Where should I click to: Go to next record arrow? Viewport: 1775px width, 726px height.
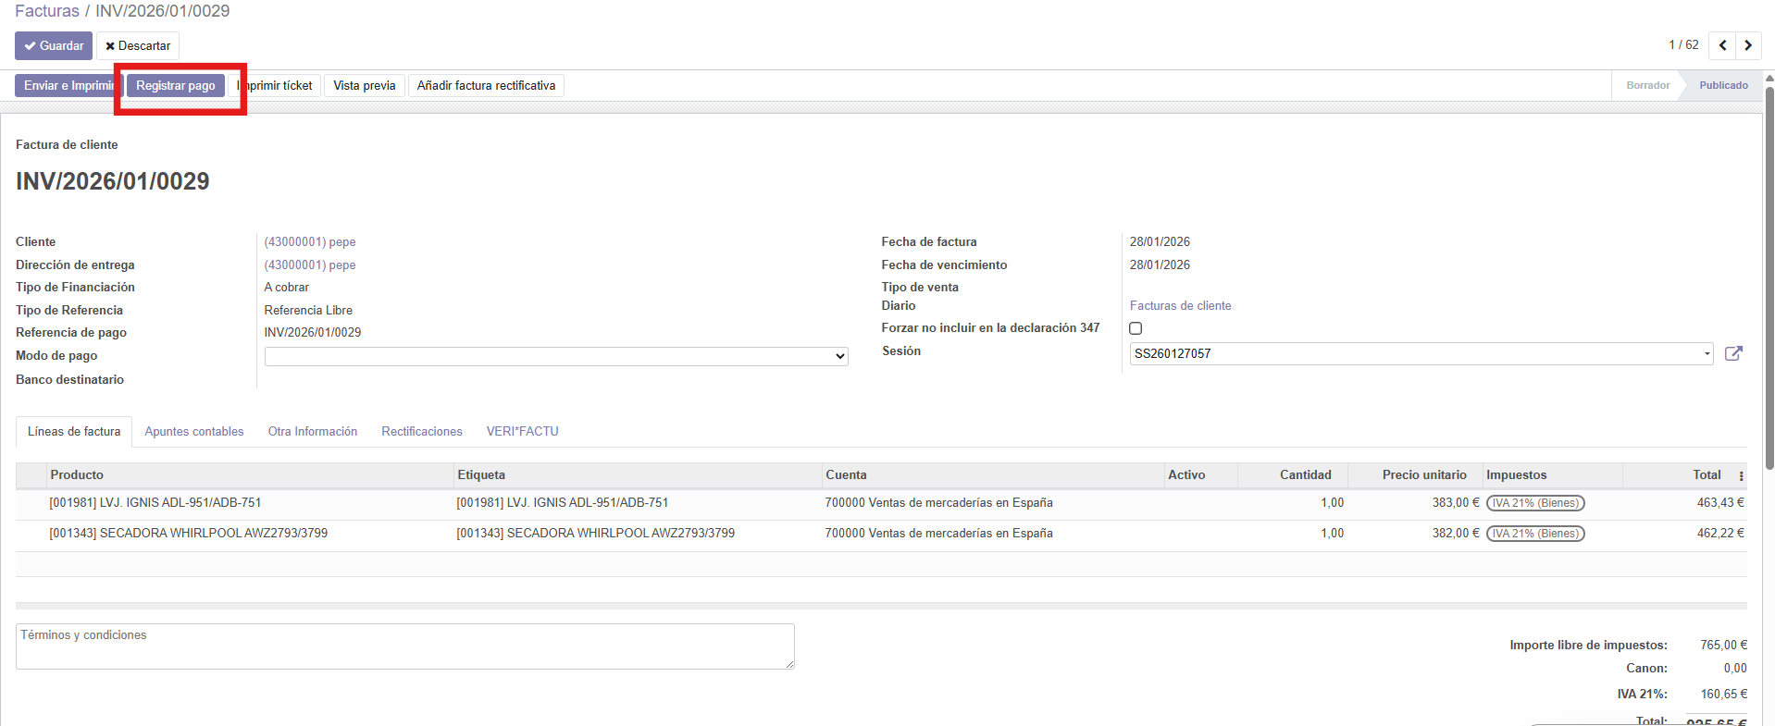[1748, 45]
